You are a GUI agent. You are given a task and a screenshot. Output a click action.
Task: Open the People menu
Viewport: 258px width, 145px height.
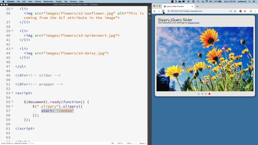click(59, 1)
